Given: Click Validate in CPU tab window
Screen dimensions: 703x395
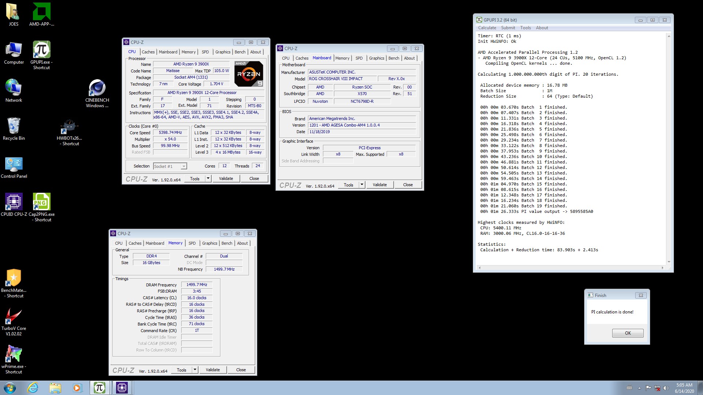Looking at the screenshot, I should tap(226, 178).
